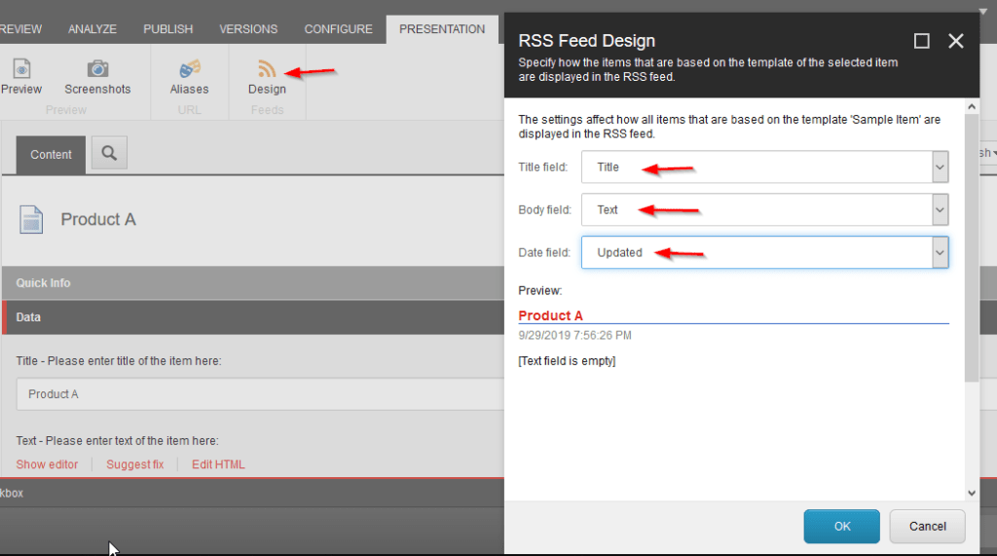Image resolution: width=997 pixels, height=556 pixels.
Task: Click the Product A document icon
Action: (32, 220)
